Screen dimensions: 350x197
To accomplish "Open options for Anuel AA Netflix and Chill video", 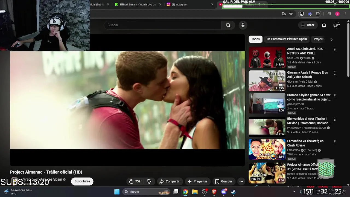I will point(335,50).
